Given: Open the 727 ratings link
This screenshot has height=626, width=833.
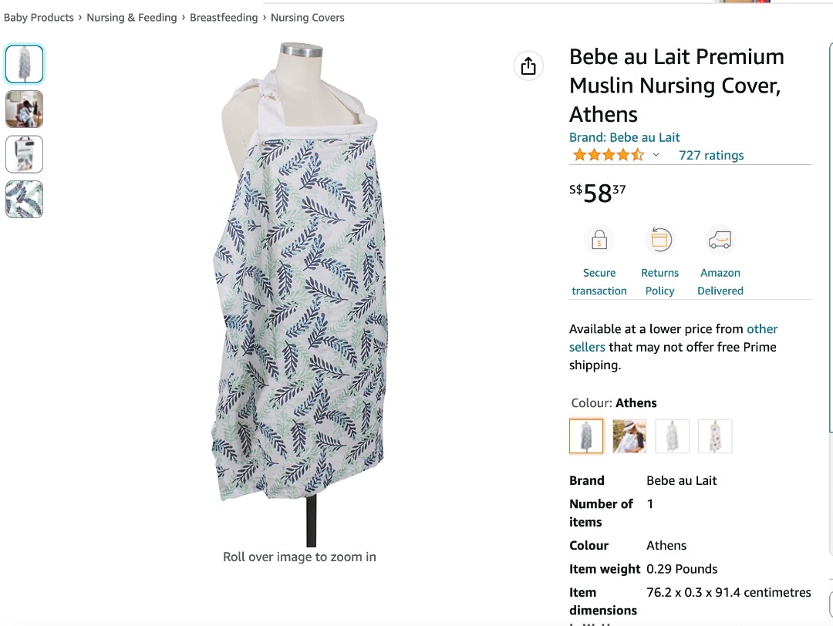Looking at the screenshot, I should (x=711, y=155).
